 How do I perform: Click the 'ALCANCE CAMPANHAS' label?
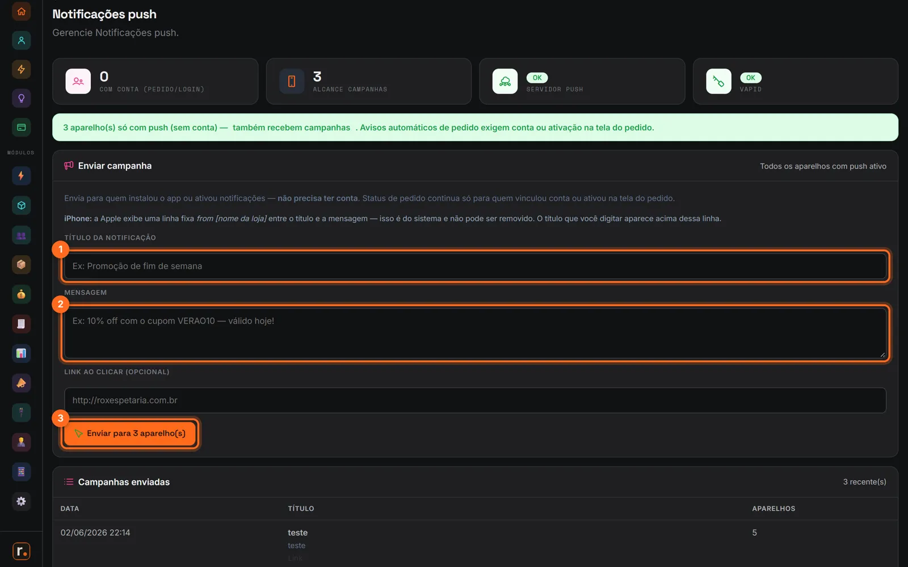pos(350,90)
